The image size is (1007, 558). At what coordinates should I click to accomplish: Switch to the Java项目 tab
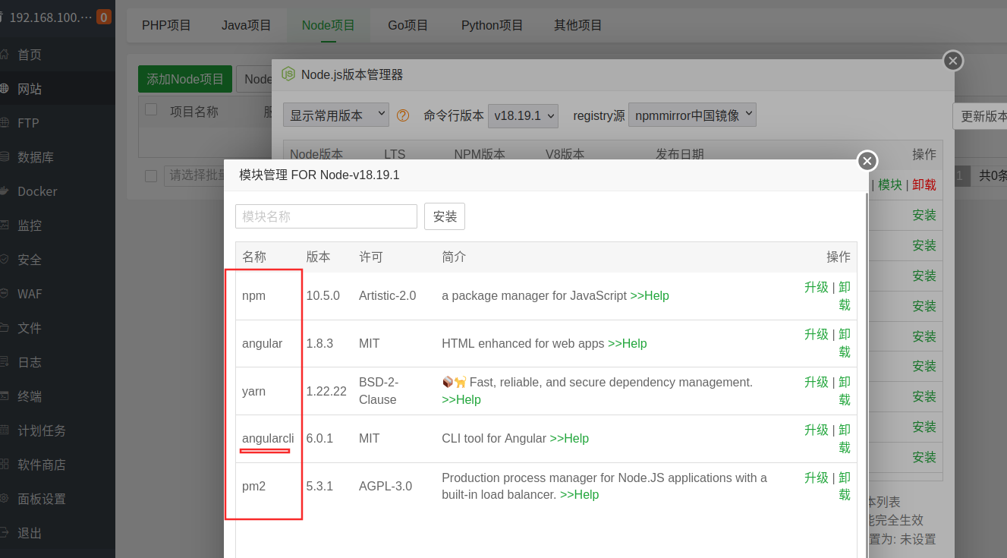tap(247, 25)
